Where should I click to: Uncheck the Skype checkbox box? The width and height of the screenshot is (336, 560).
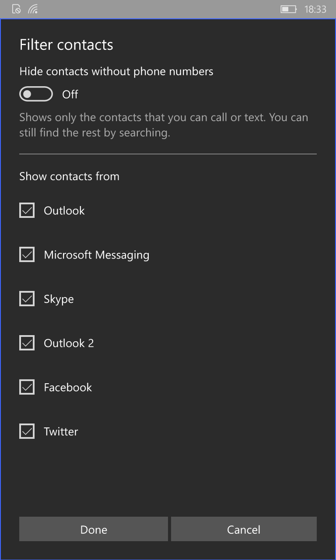(27, 299)
